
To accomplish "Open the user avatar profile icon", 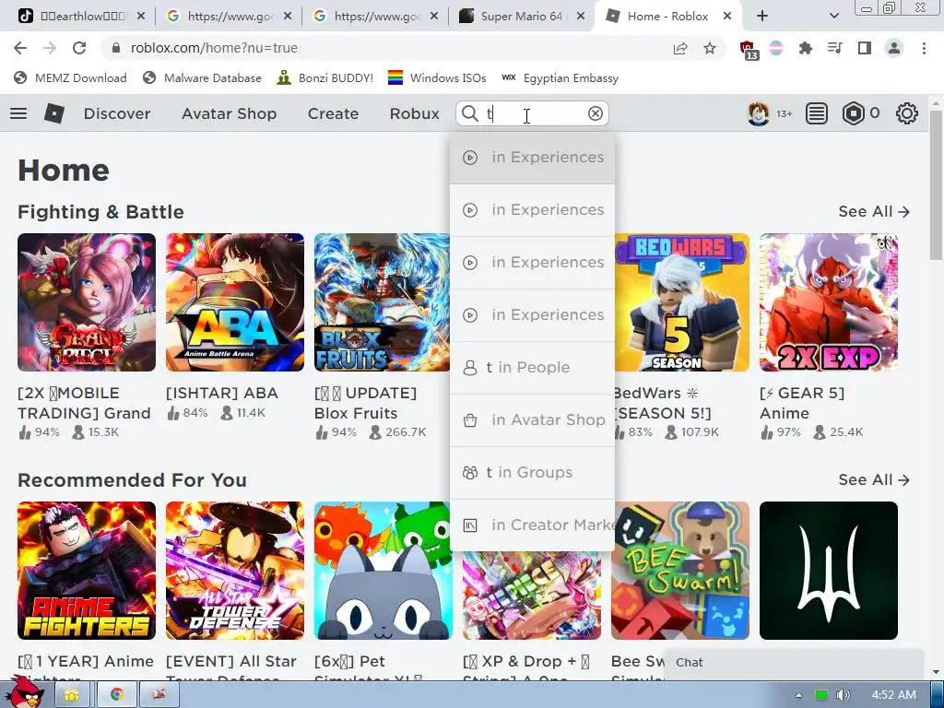I will pos(758,113).
